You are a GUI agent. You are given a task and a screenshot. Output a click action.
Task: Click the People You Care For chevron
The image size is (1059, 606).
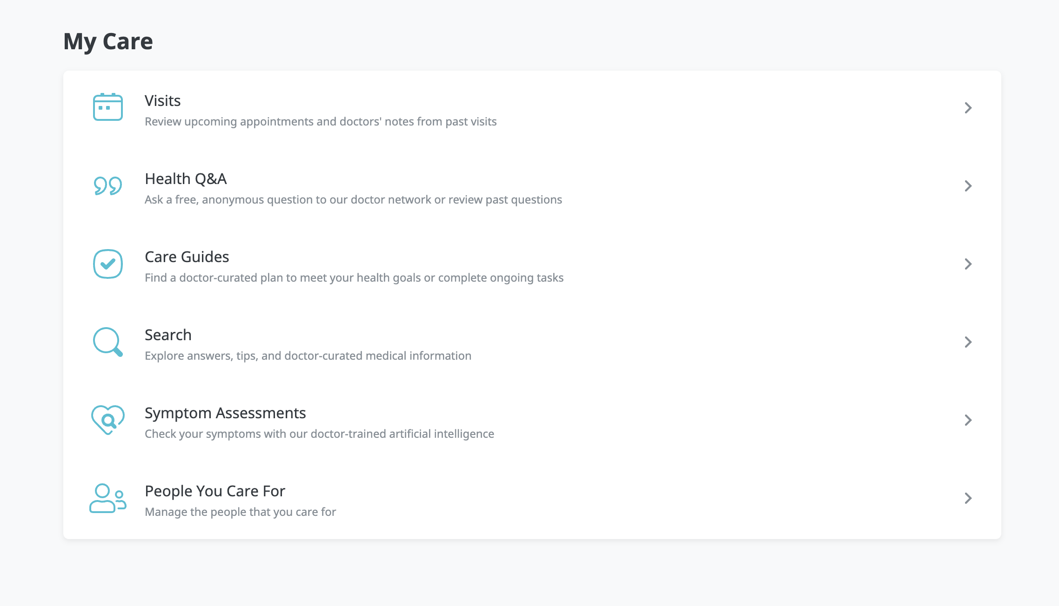pos(968,498)
